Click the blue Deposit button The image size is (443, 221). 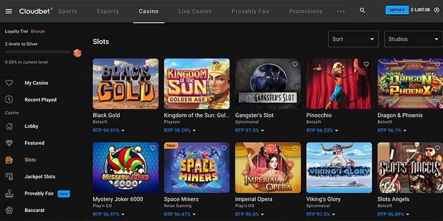point(397,10)
